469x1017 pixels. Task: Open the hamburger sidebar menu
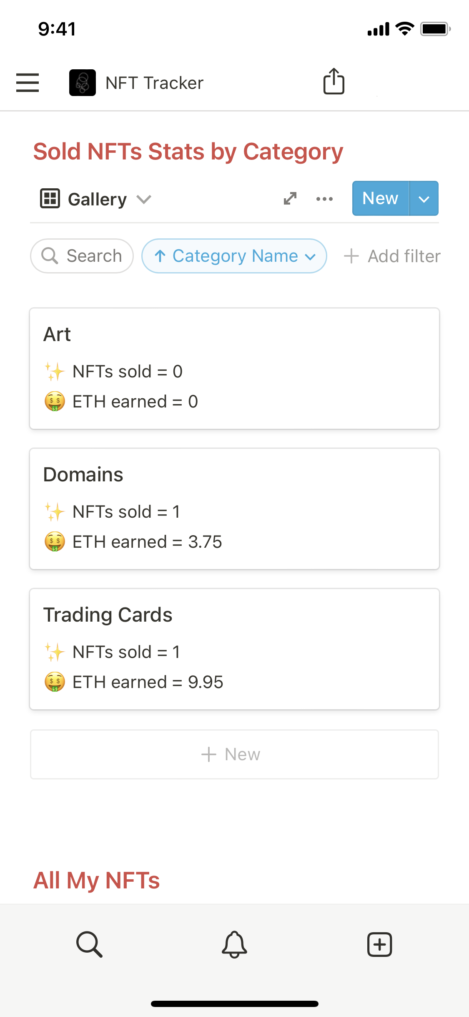pos(28,83)
